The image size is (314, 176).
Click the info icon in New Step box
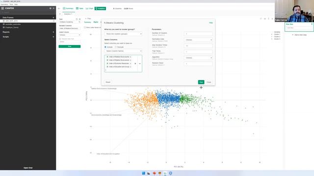coord(312,24)
